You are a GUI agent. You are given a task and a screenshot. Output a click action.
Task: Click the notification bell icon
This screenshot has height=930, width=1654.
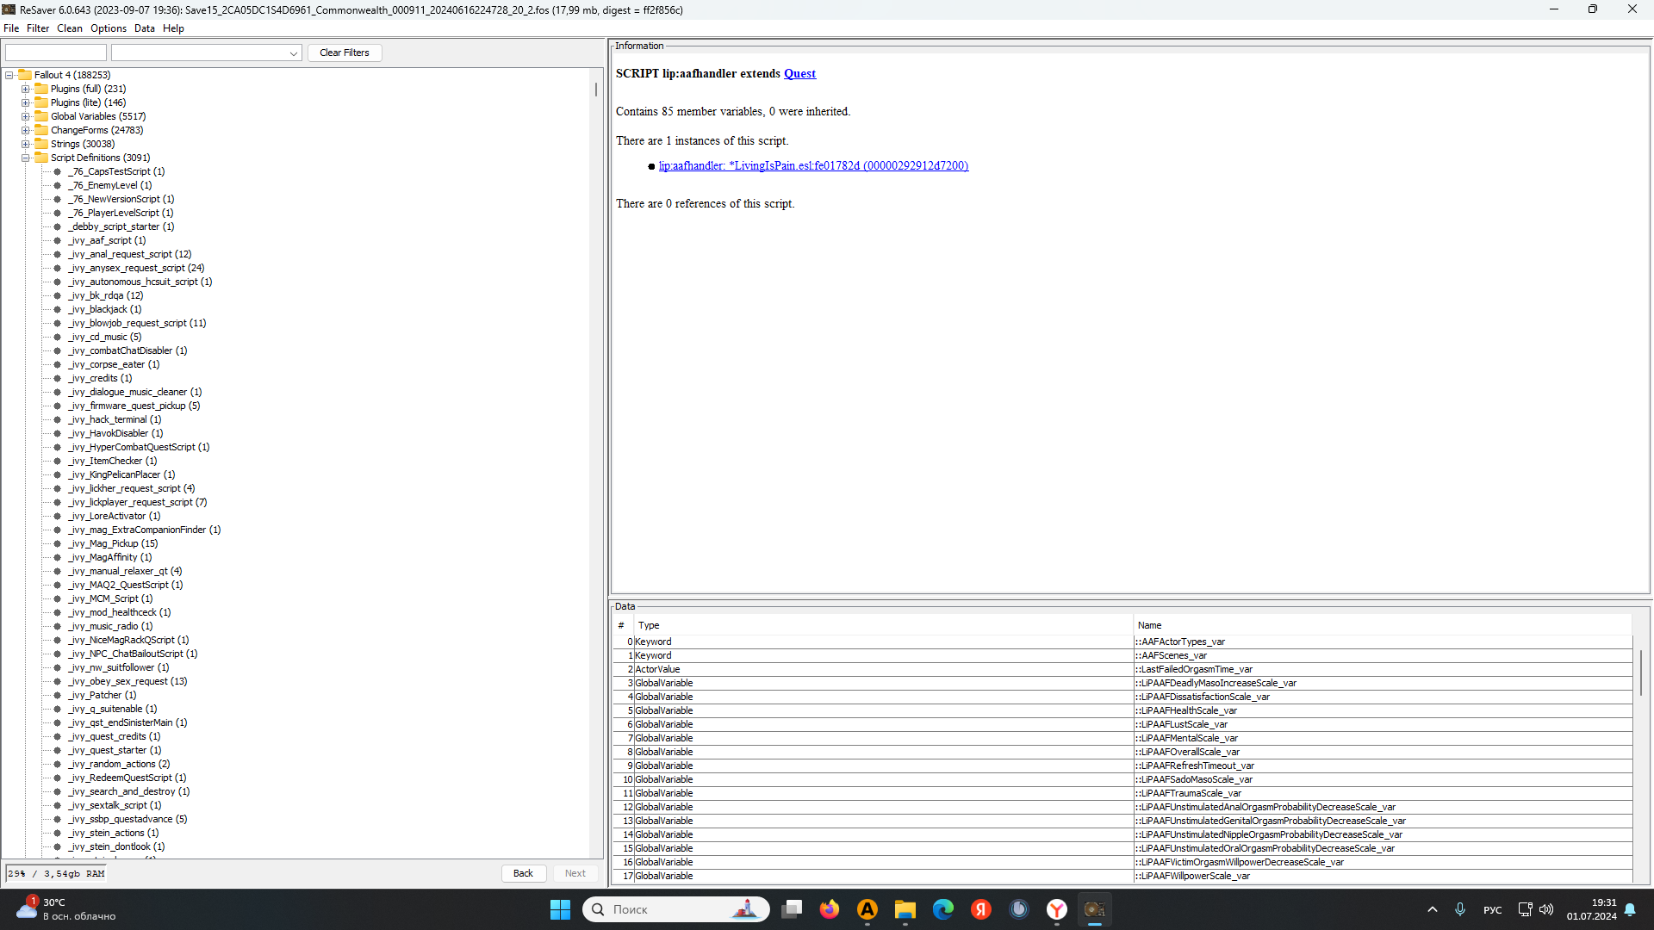(x=1630, y=909)
